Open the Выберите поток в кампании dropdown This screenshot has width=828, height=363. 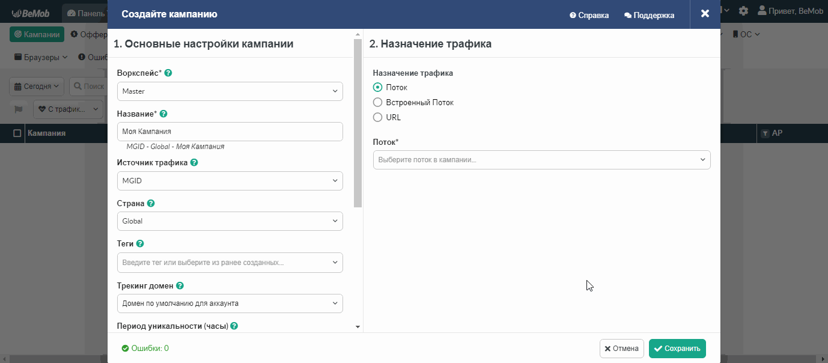[x=542, y=160]
